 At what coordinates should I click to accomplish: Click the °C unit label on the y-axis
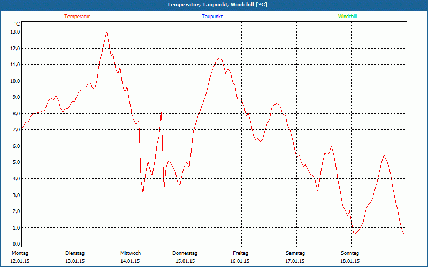[x=17, y=24]
